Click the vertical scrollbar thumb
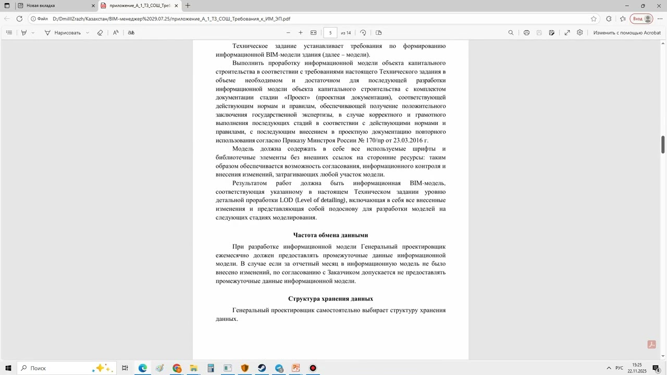Image resolution: width=667 pixels, height=375 pixels. [x=663, y=144]
